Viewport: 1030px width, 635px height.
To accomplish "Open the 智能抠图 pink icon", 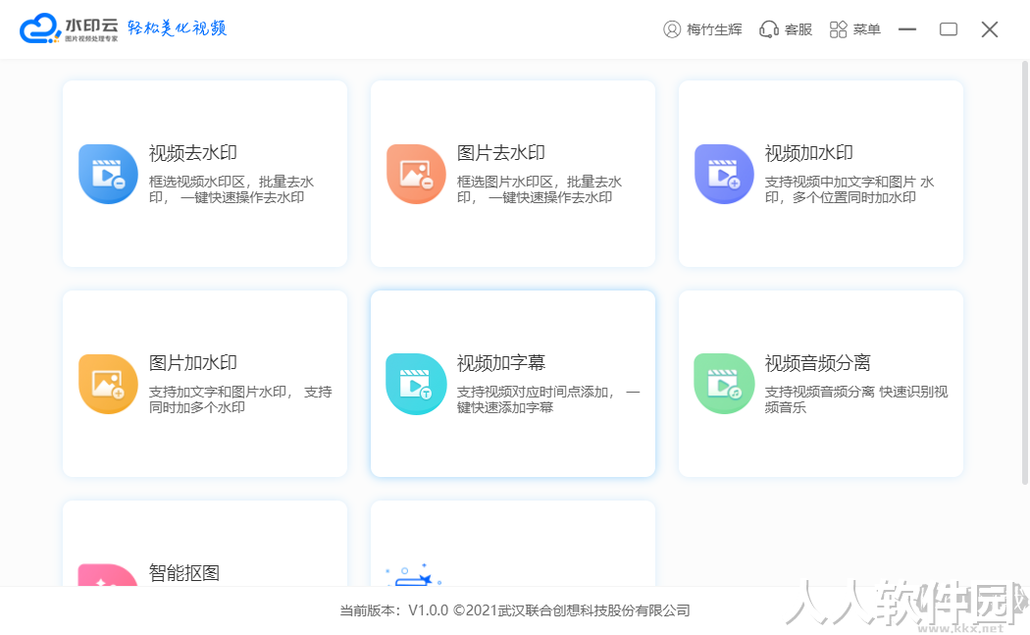I will 108,574.
